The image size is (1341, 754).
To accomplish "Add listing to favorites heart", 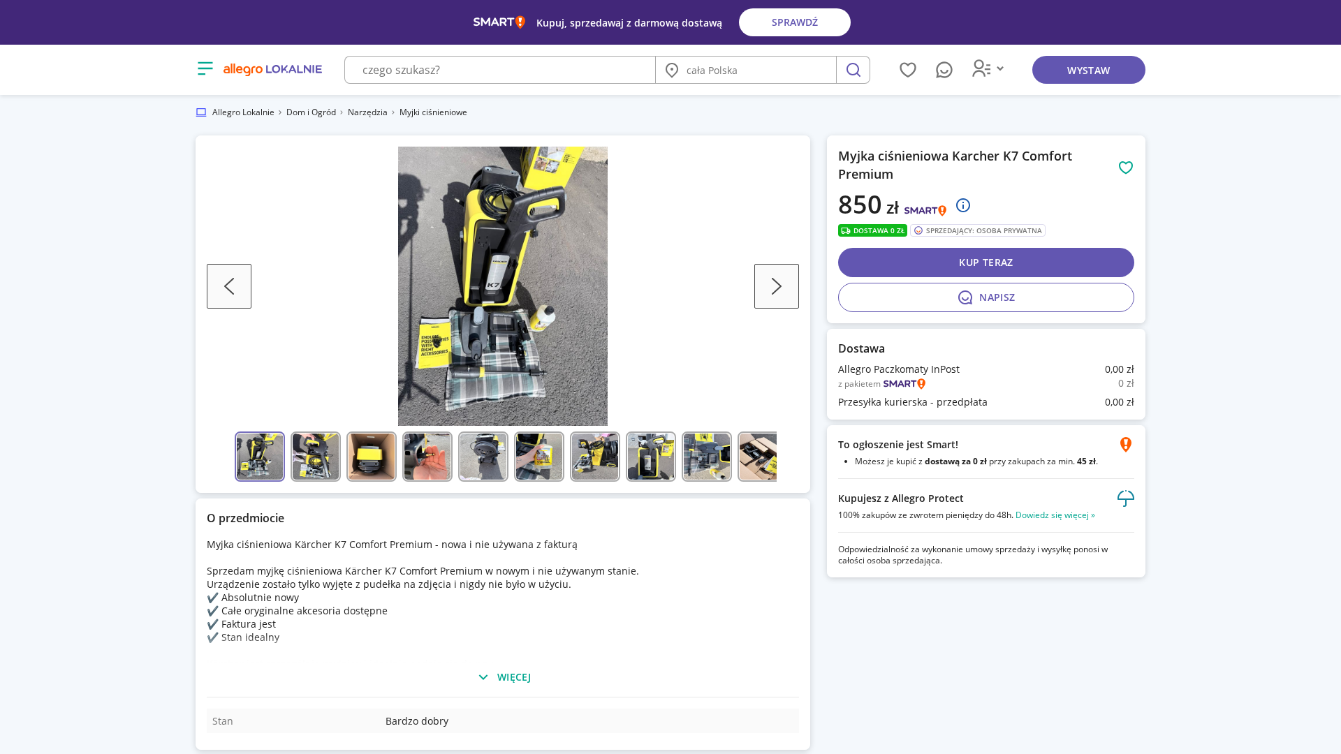I will click(x=1126, y=168).
